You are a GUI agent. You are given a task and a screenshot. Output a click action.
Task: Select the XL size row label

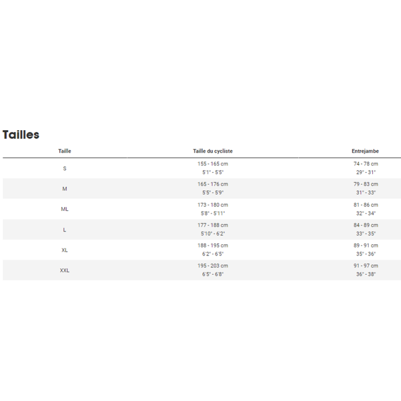[x=65, y=250]
